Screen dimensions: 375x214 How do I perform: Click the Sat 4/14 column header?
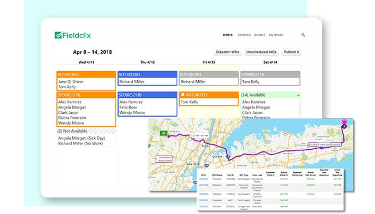(270, 62)
